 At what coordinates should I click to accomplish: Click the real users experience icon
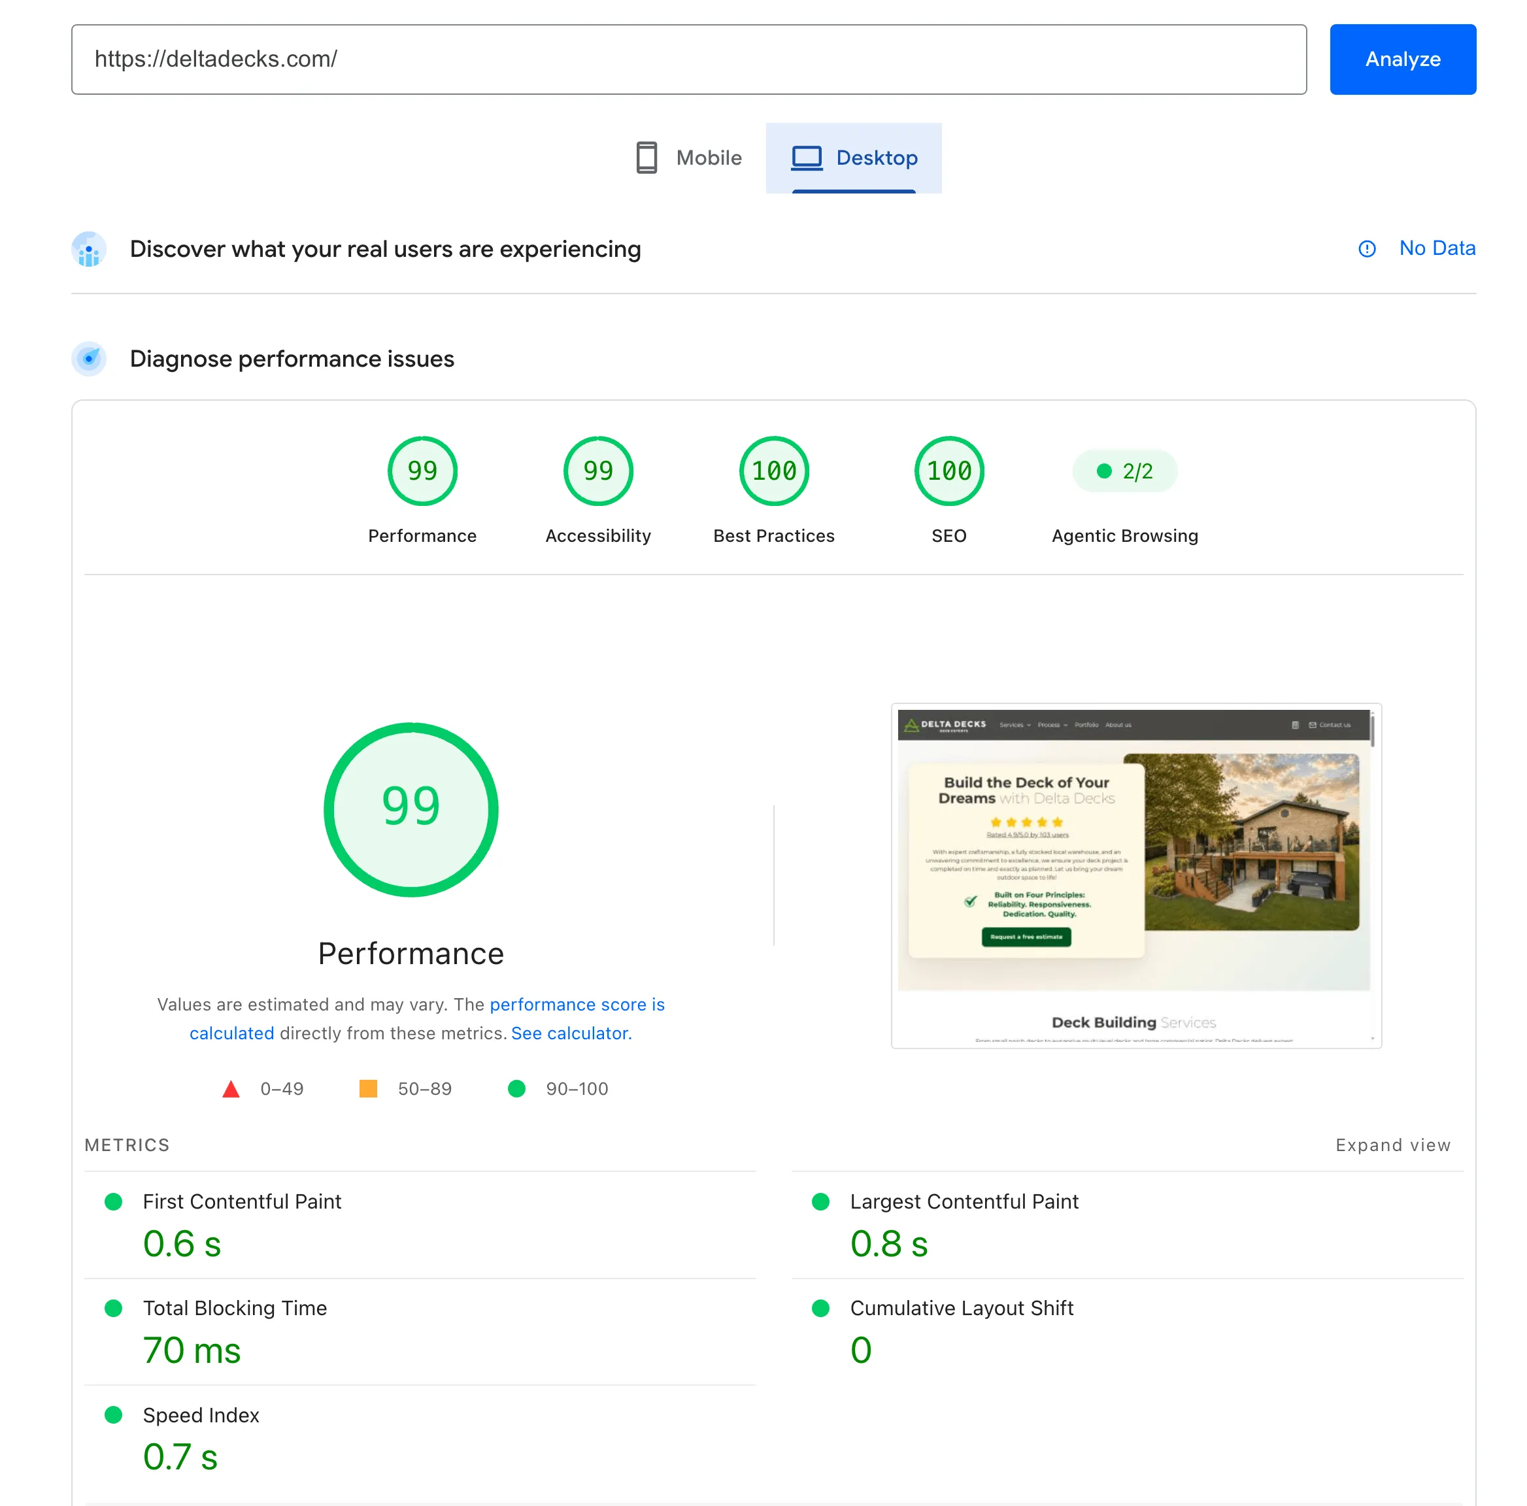[90, 249]
